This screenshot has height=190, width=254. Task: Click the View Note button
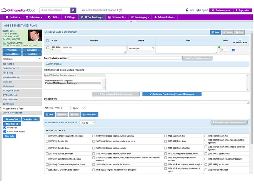tap(12, 50)
